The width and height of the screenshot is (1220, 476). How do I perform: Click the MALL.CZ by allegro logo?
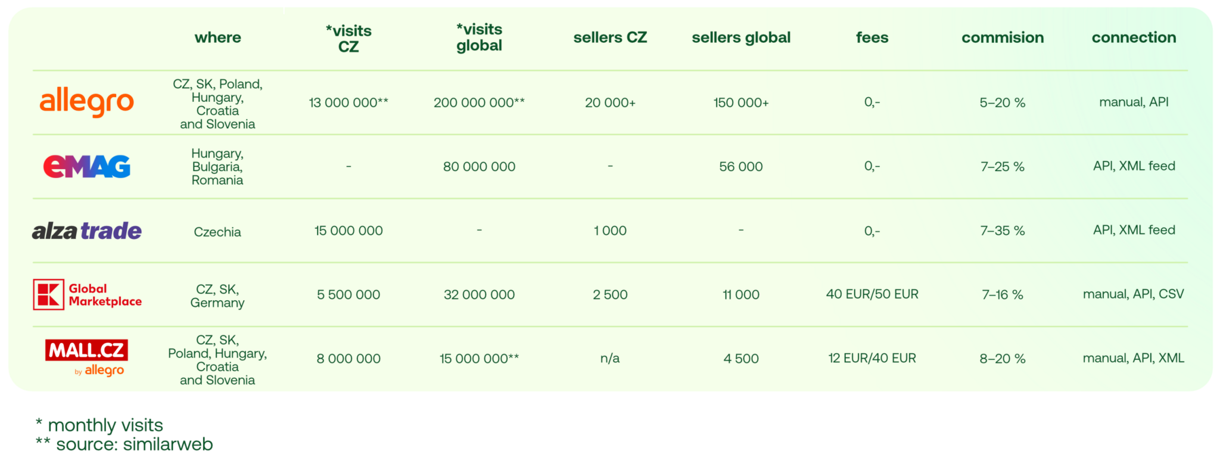(x=87, y=357)
